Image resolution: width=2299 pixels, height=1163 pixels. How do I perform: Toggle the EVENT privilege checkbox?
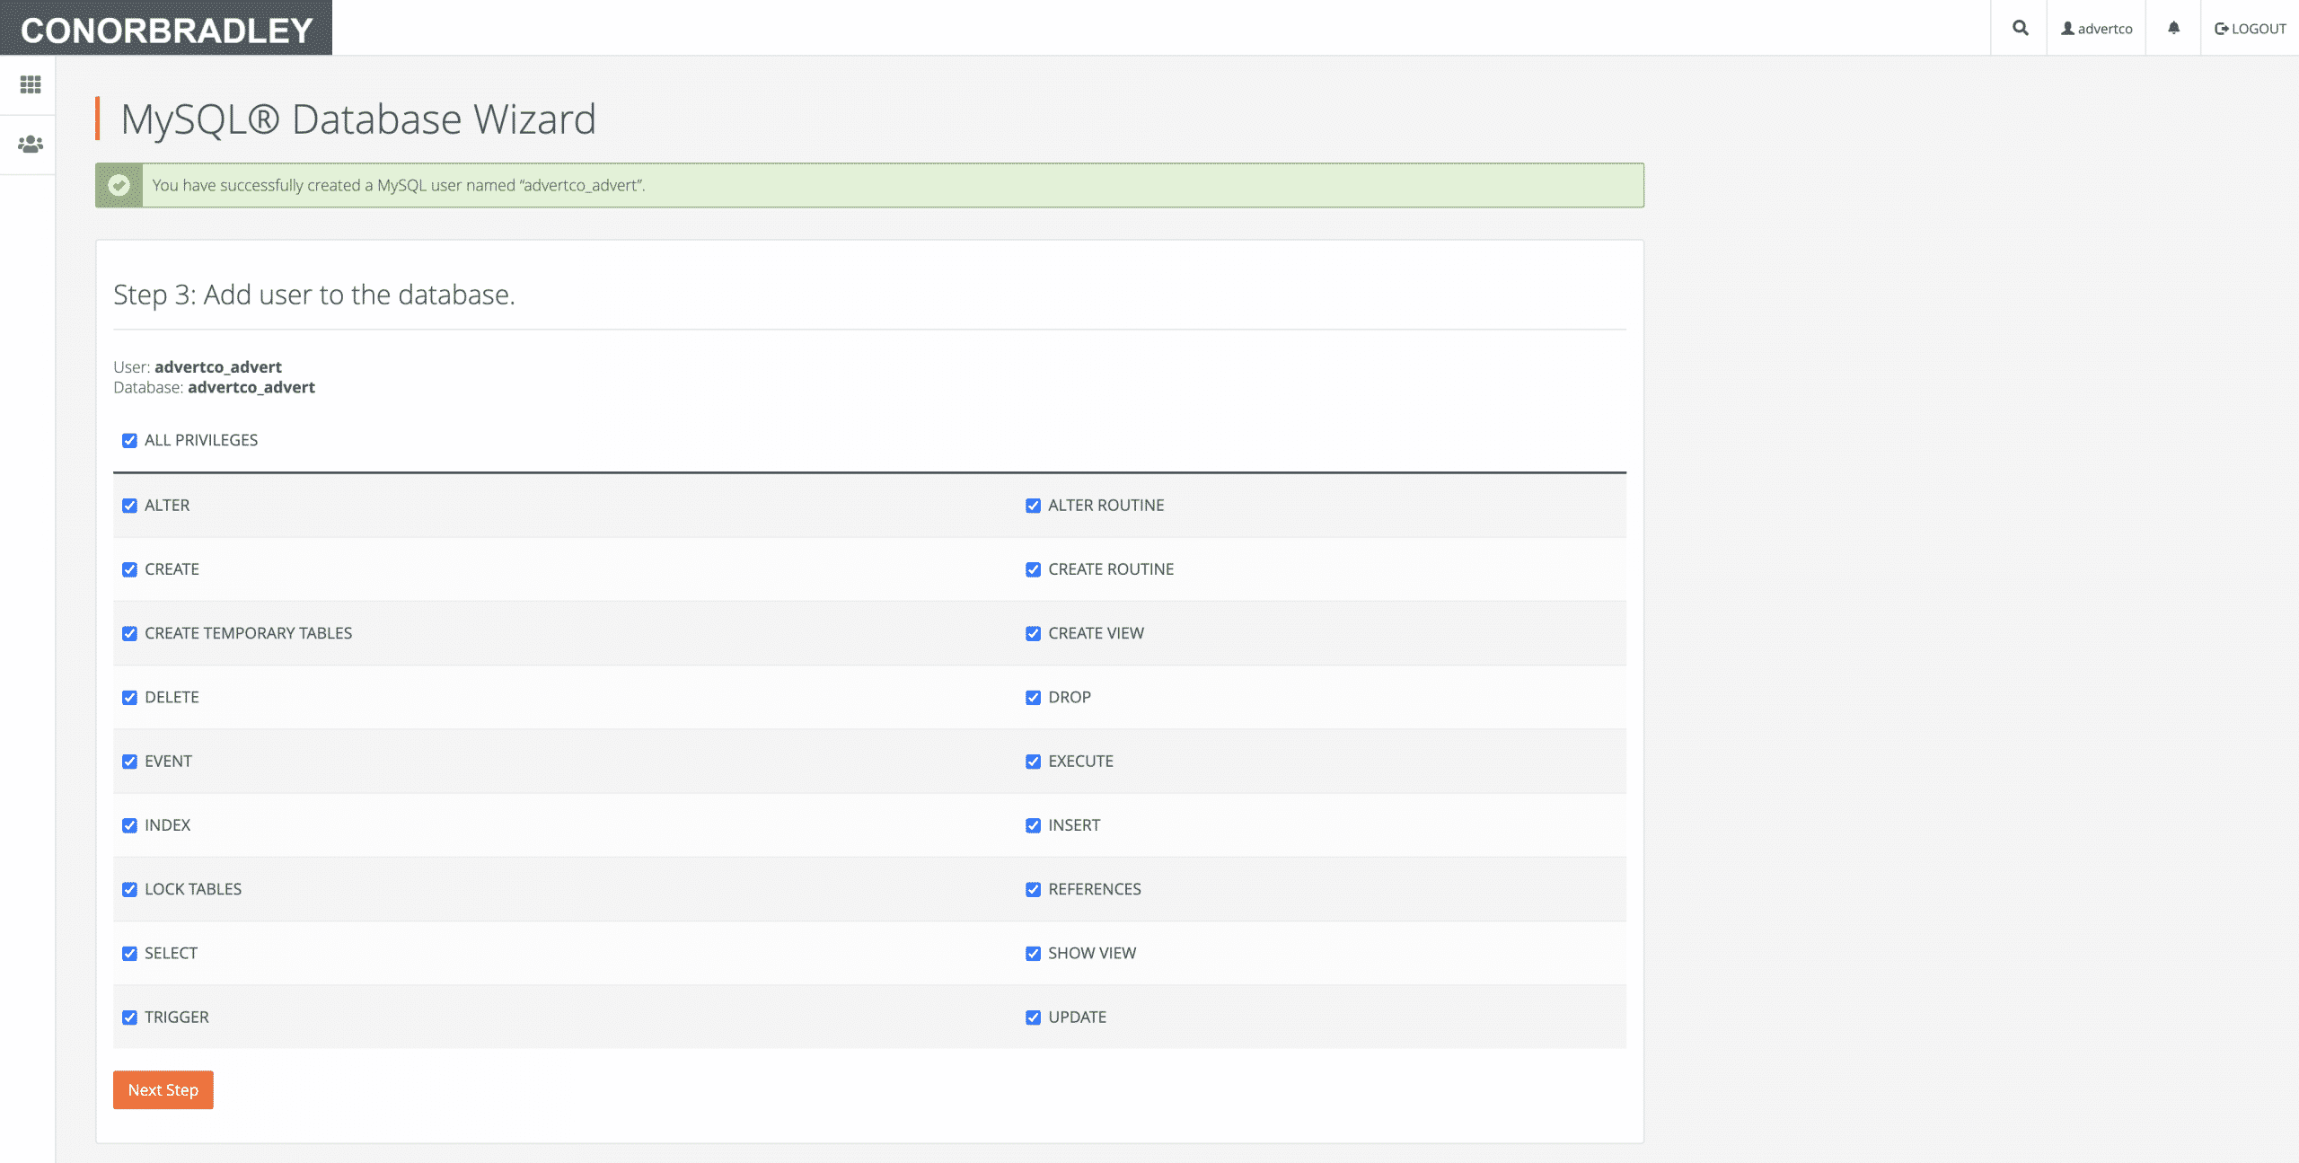pyautogui.click(x=130, y=762)
